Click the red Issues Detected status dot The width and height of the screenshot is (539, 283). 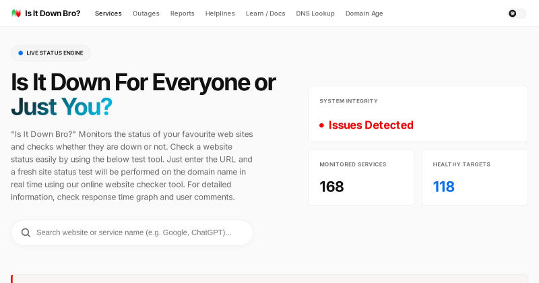321,125
